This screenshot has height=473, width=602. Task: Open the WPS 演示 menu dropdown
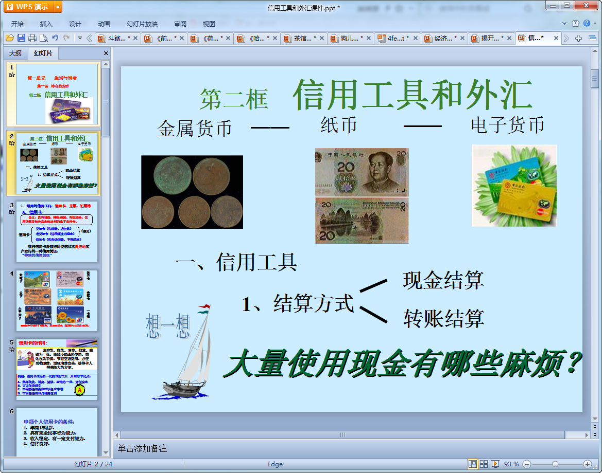(x=56, y=7)
